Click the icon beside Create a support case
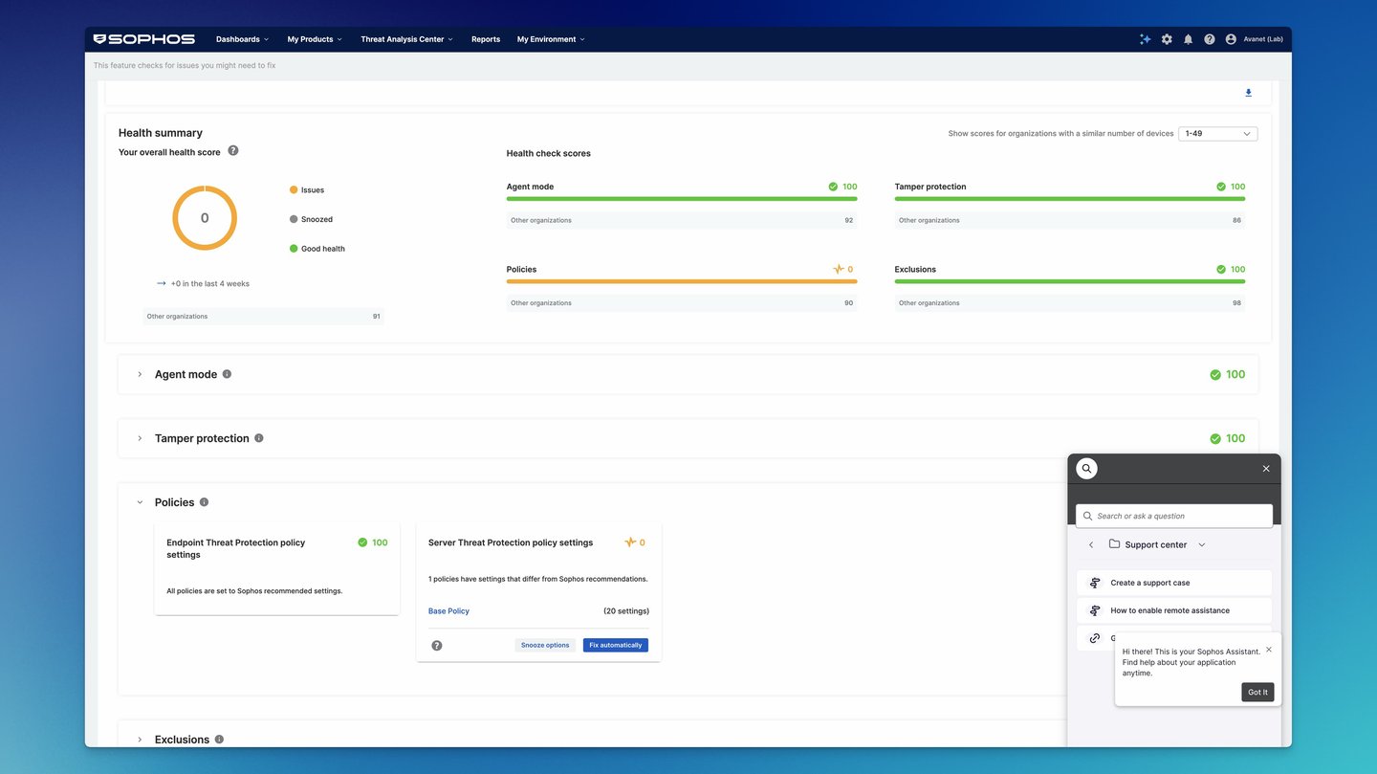Image resolution: width=1377 pixels, height=774 pixels. click(1095, 583)
